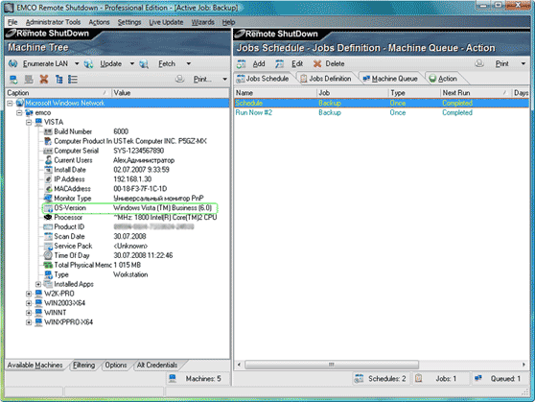
Task: Open the Live Update menu
Action: [166, 22]
